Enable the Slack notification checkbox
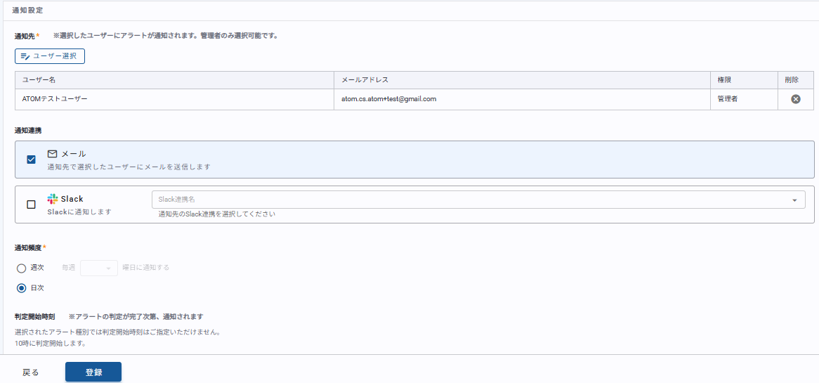Viewport: 819px width, 383px height. (x=31, y=205)
